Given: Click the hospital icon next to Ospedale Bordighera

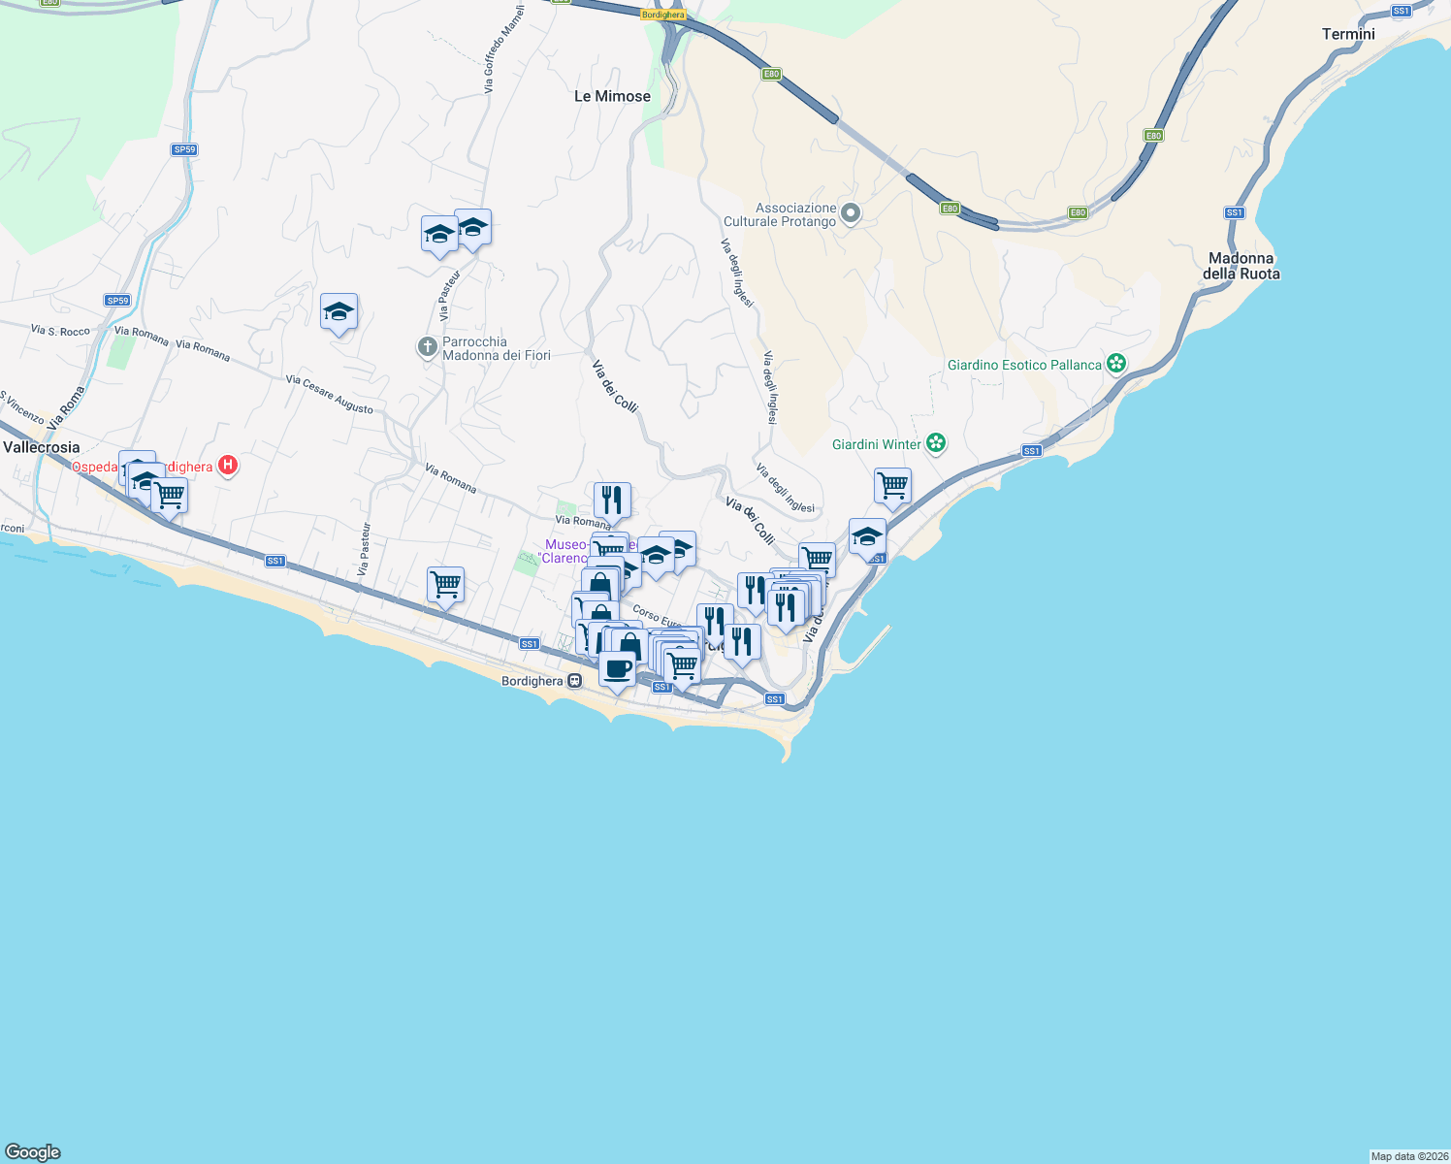Looking at the screenshot, I should [x=228, y=466].
